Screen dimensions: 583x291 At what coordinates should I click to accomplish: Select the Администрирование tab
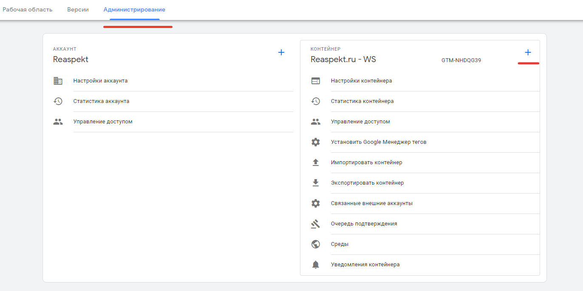(x=134, y=9)
